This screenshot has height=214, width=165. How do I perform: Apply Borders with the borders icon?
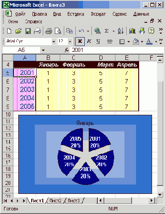click(122, 42)
